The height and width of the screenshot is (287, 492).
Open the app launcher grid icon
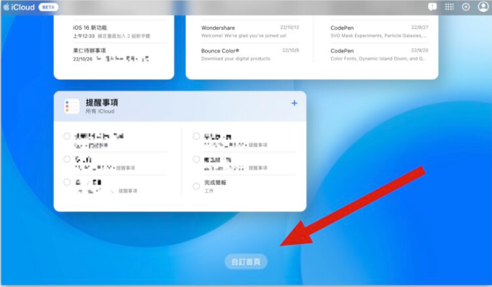coord(449,7)
